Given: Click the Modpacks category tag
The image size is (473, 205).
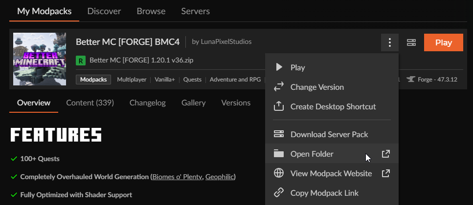Looking at the screenshot, I should [93, 80].
